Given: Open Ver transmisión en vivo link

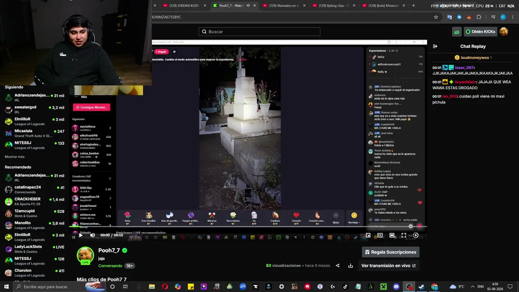Looking at the screenshot, I should pyautogui.click(x=388, y=266).
